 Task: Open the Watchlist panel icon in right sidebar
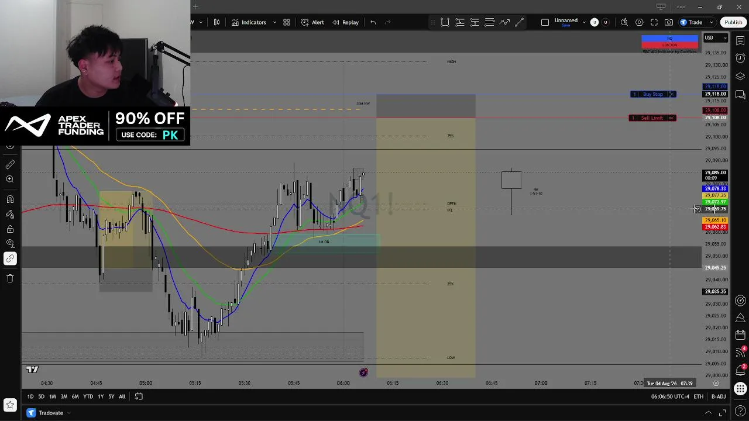tap(740, 41)
